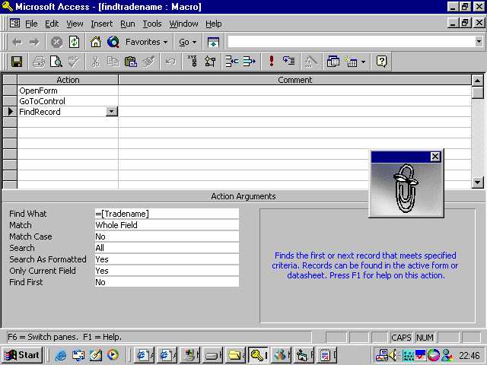The image size is (487, 365).
Task: Click the Insert Rows toolbar icon
Action: point(231,62)
